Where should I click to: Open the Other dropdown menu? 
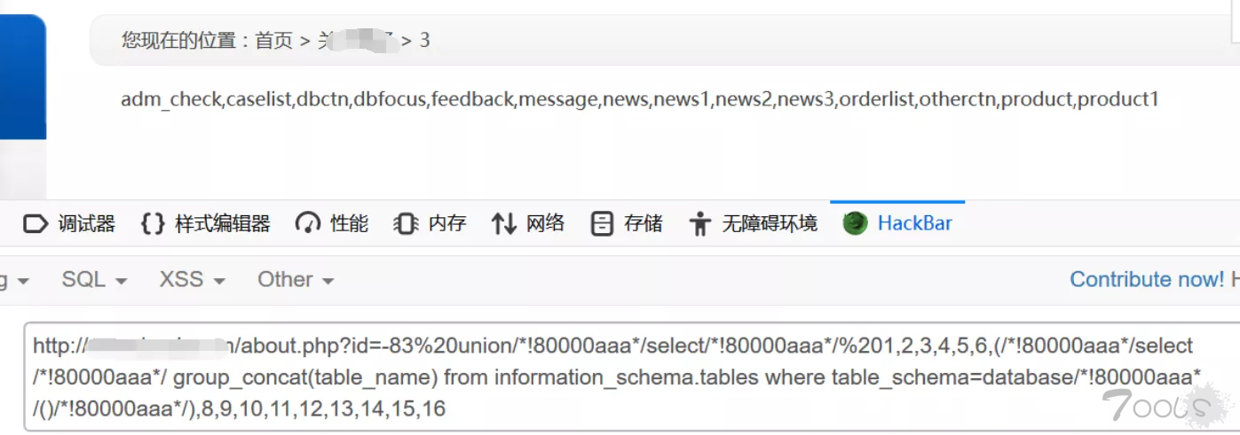(x=296, y=279)
